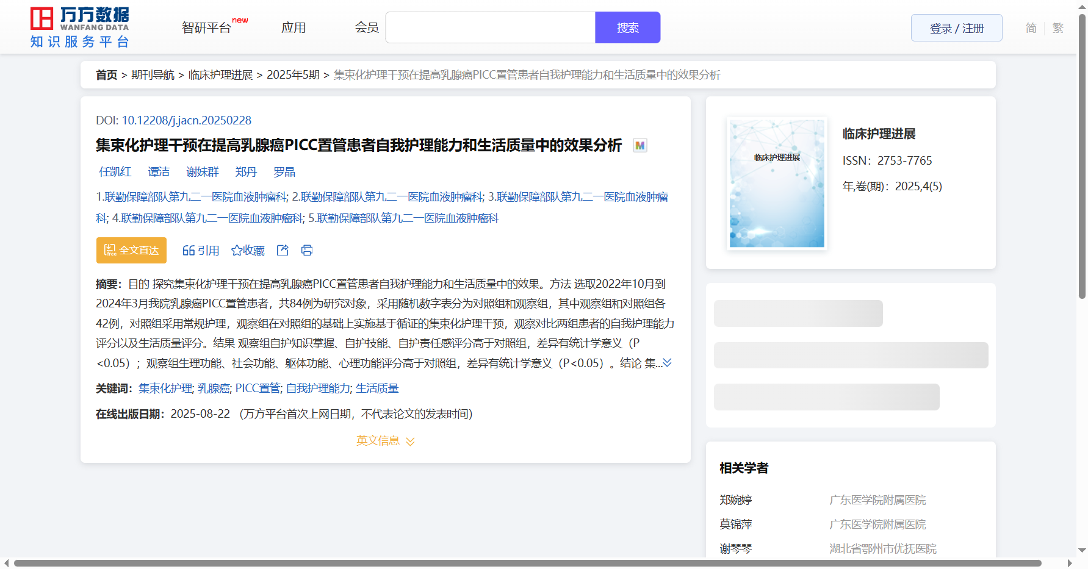This screenshot has width=1088, height=569.
Task: Click the Wanfang Data logo
Action: (x=80, y=27)
